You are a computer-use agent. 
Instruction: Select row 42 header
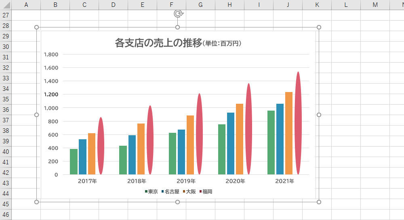[6, 172]
